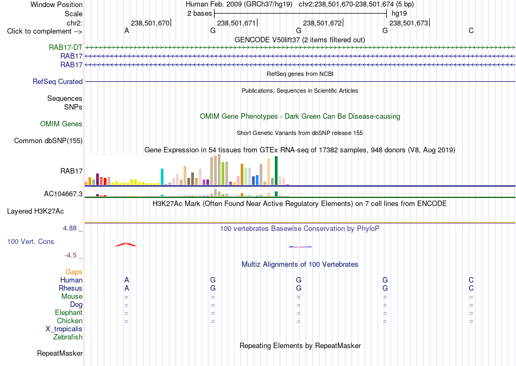Image resolution: width=516 pixels, height=366 pixels.
Task: Click the lime green bar in RAB17 chart
Action: coord(223,174)
